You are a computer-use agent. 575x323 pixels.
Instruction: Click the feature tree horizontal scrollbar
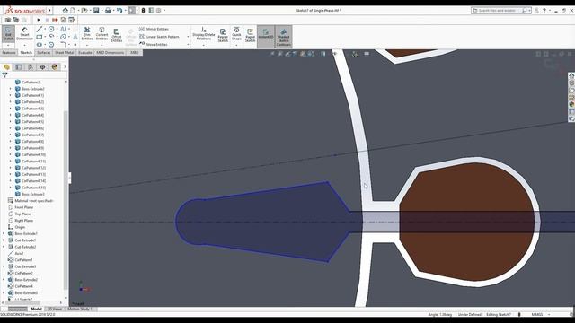22,302
